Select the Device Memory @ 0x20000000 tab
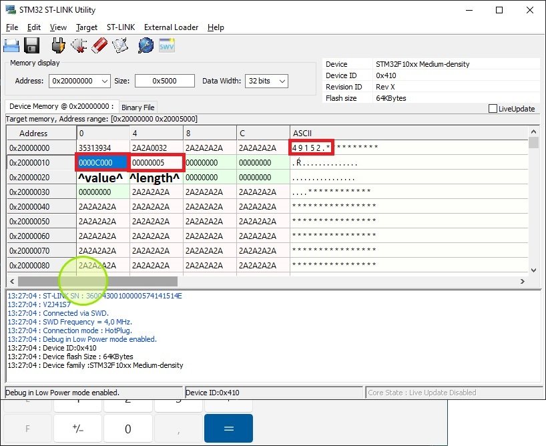The height and width of the screenshot is (446, 546). pyautogui.click(x=61, y=106)
